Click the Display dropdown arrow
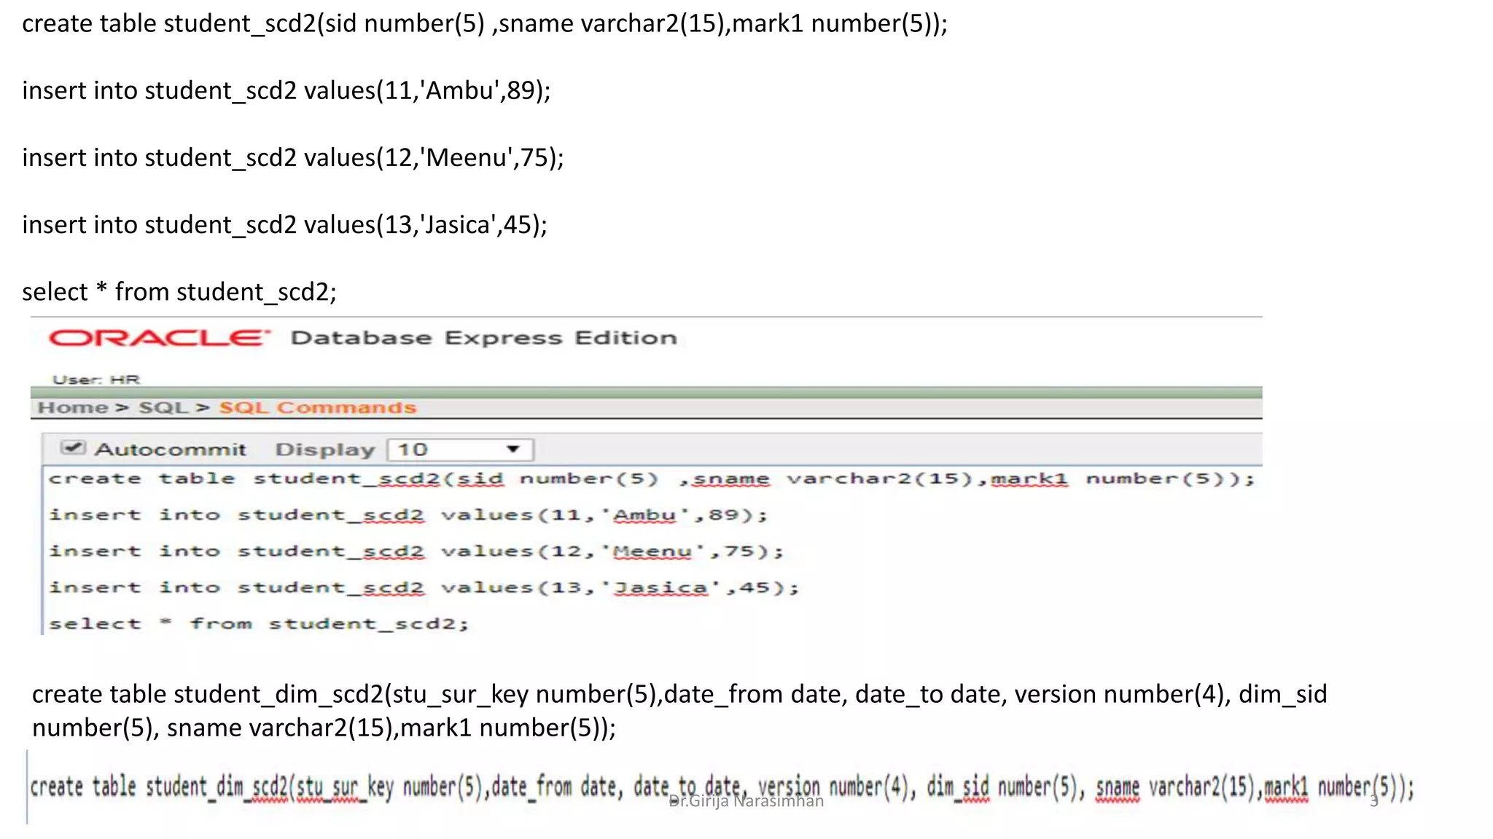Viewport: 1493px width, 839px height. pos(513,449)
